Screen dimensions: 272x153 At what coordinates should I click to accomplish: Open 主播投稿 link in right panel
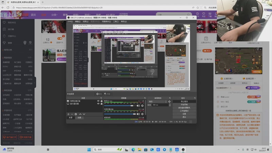pyautogui.click(x=227, y=79)
